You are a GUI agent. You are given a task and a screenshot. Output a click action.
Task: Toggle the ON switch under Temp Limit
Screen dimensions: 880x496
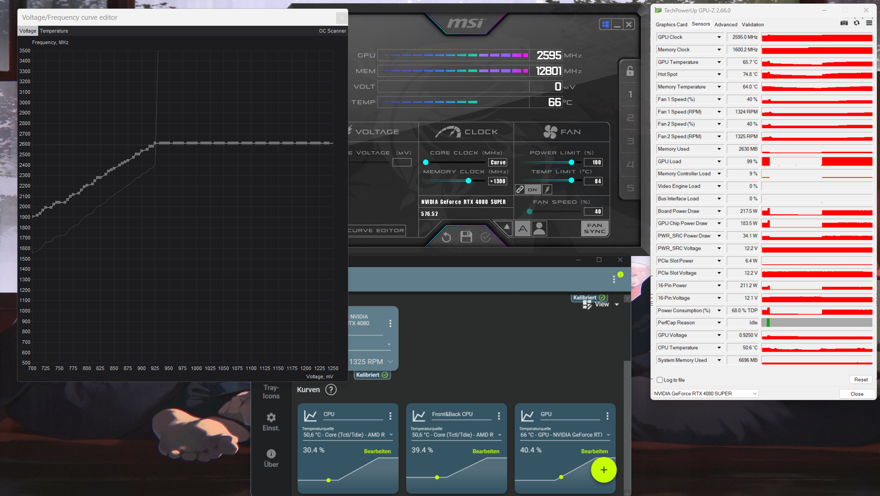pos(532,189)
